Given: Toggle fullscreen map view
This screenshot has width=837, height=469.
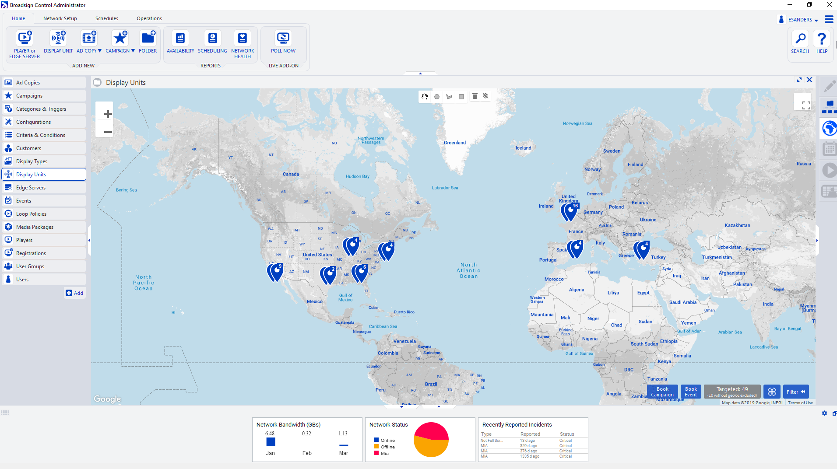Looking at the screenshot, I should 806,105.
